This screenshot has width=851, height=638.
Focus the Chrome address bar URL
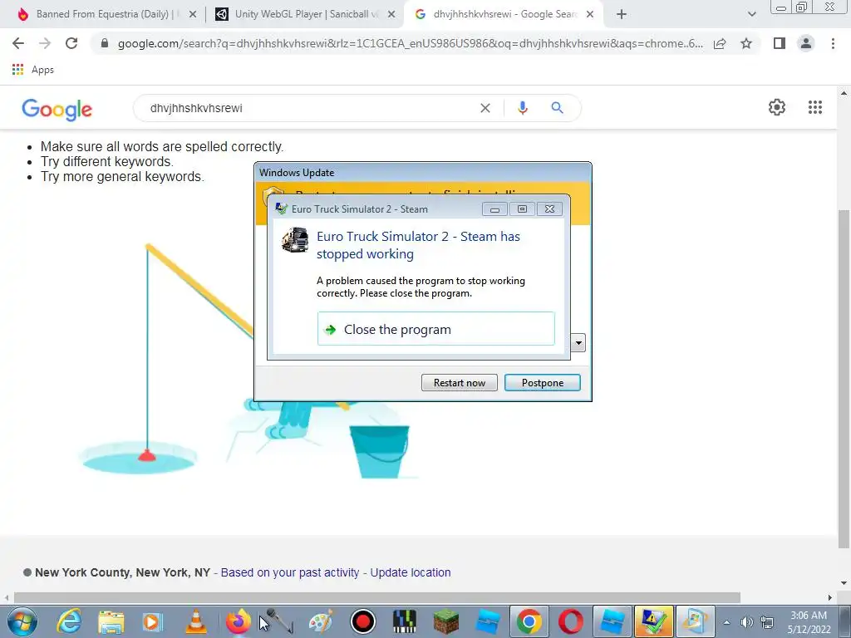[x=410, y=43]
